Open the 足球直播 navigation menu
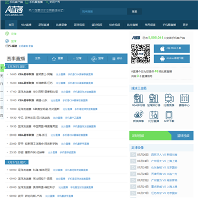 43,25
